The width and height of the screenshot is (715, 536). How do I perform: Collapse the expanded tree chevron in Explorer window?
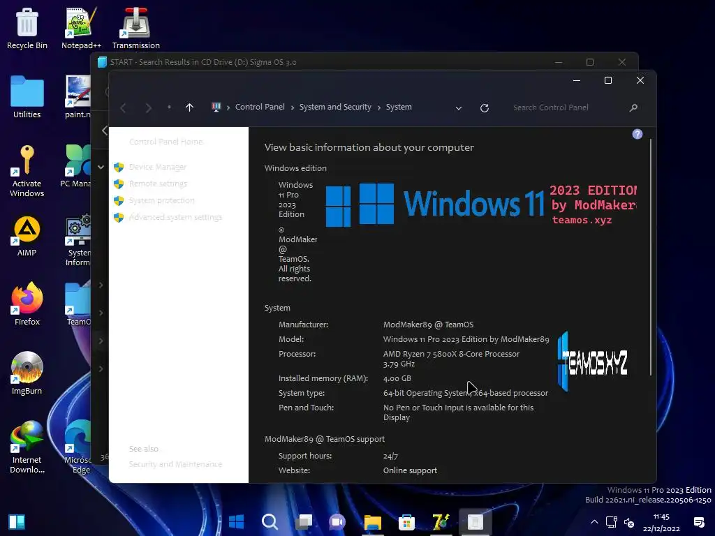[101, 167]
